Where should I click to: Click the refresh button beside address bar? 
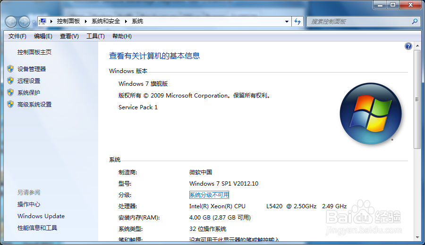tap(297, 22)
